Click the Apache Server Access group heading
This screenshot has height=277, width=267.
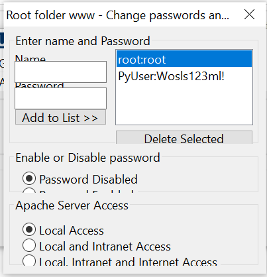click(72, 205)
